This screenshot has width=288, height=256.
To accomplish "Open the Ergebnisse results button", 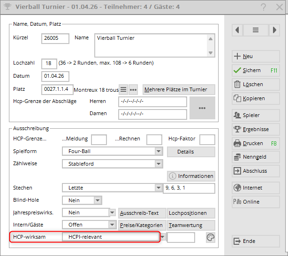I will coord(256,129).
